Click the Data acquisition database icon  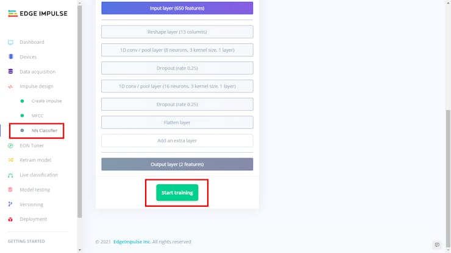[10, 72]
